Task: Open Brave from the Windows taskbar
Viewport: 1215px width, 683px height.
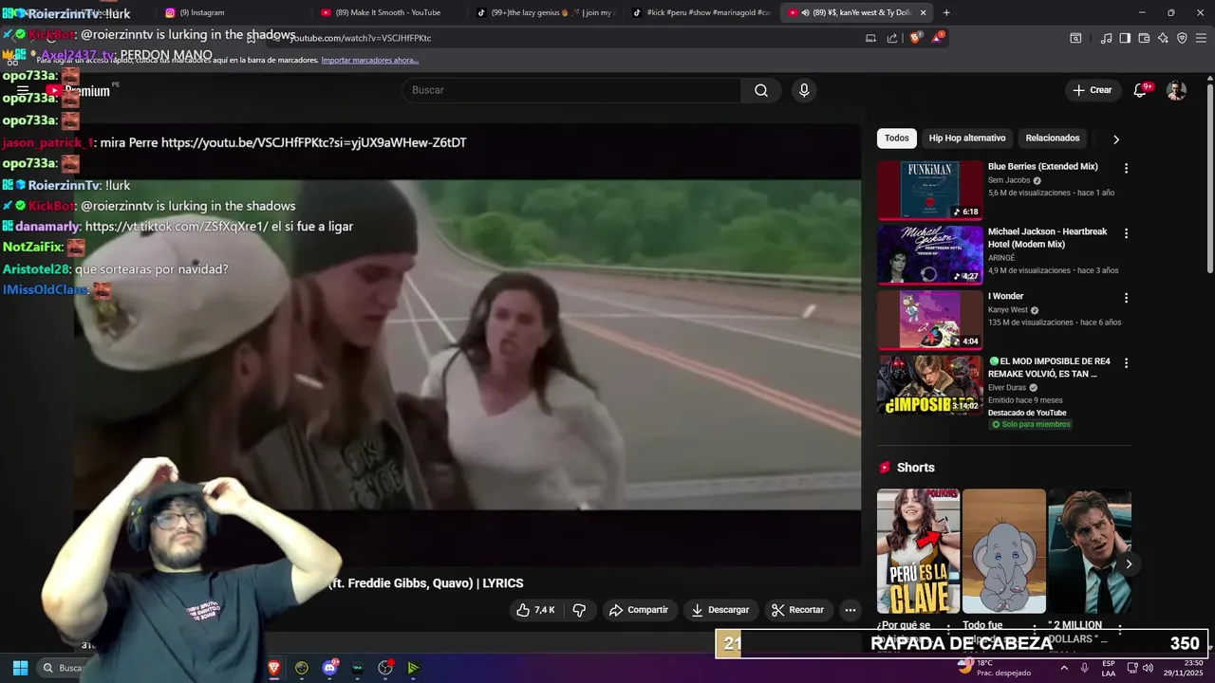Action: (274, 668)
